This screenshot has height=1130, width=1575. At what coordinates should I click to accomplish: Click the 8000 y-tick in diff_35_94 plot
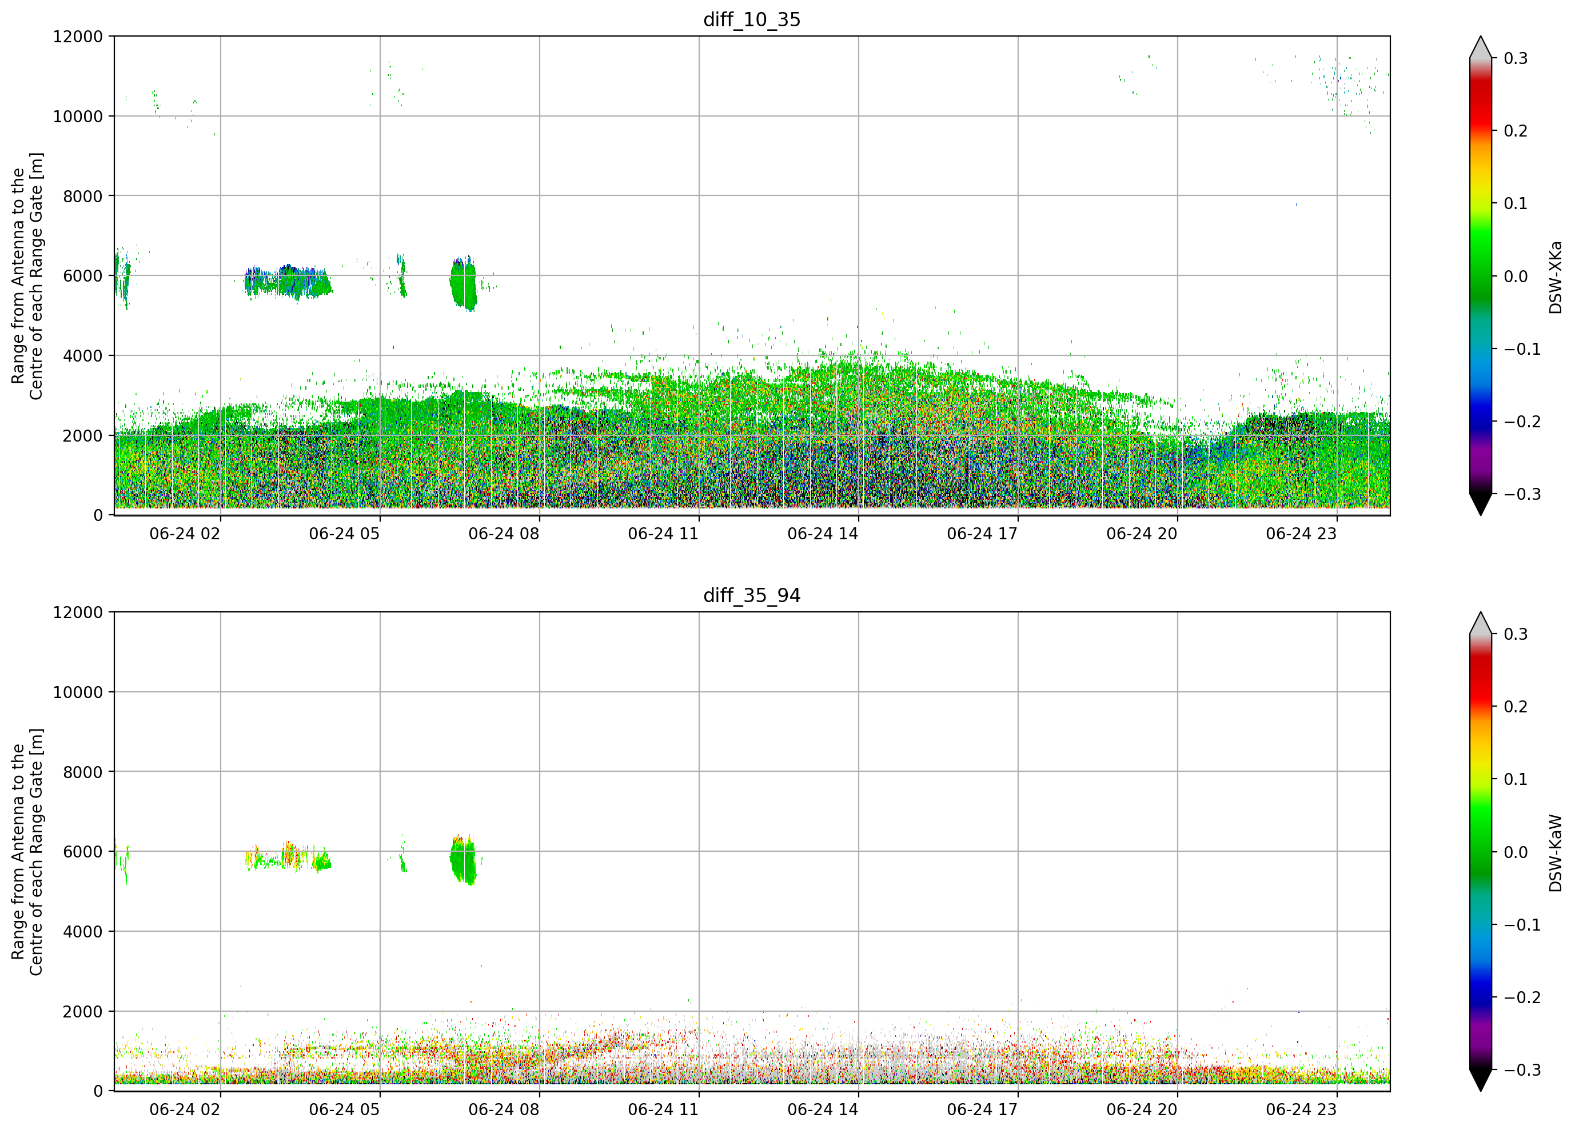[x=83, y=772]
